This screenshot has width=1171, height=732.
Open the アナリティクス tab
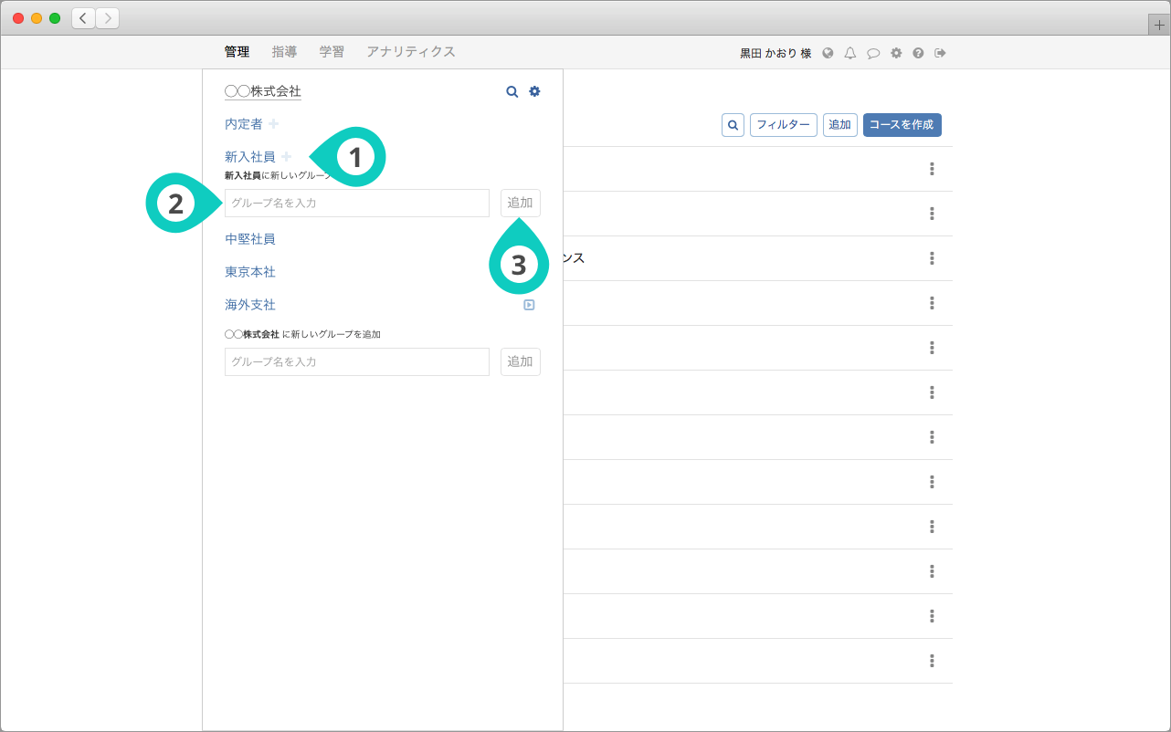click(410, 52)
